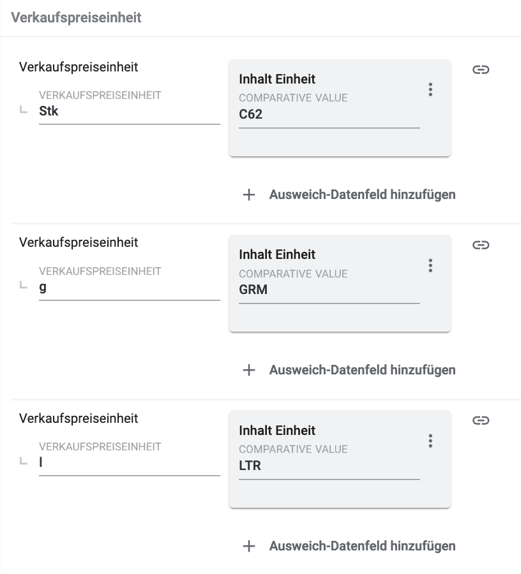Open three-dot menu on LTR card

click(430, 441)
